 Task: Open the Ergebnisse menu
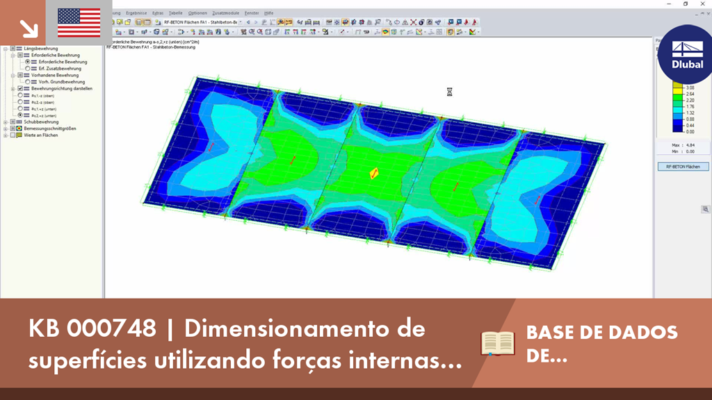tap(136, 13)
